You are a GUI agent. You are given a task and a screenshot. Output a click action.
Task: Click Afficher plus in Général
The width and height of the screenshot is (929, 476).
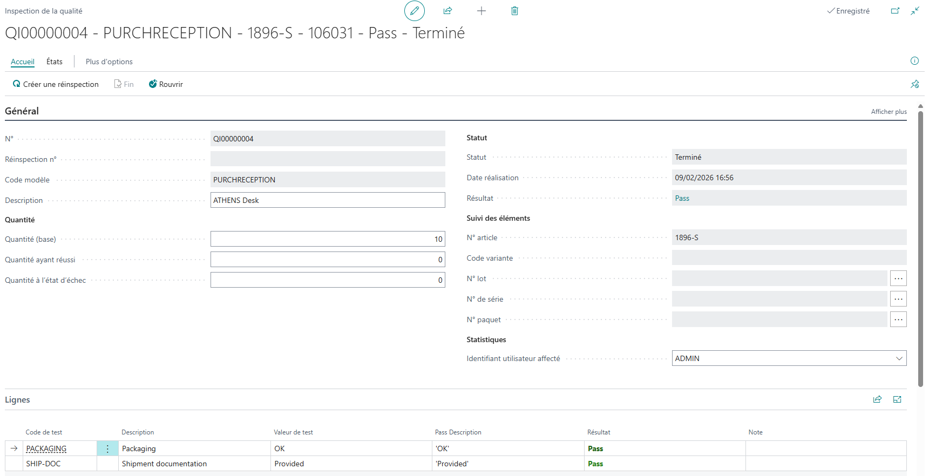tap(889, 112)
